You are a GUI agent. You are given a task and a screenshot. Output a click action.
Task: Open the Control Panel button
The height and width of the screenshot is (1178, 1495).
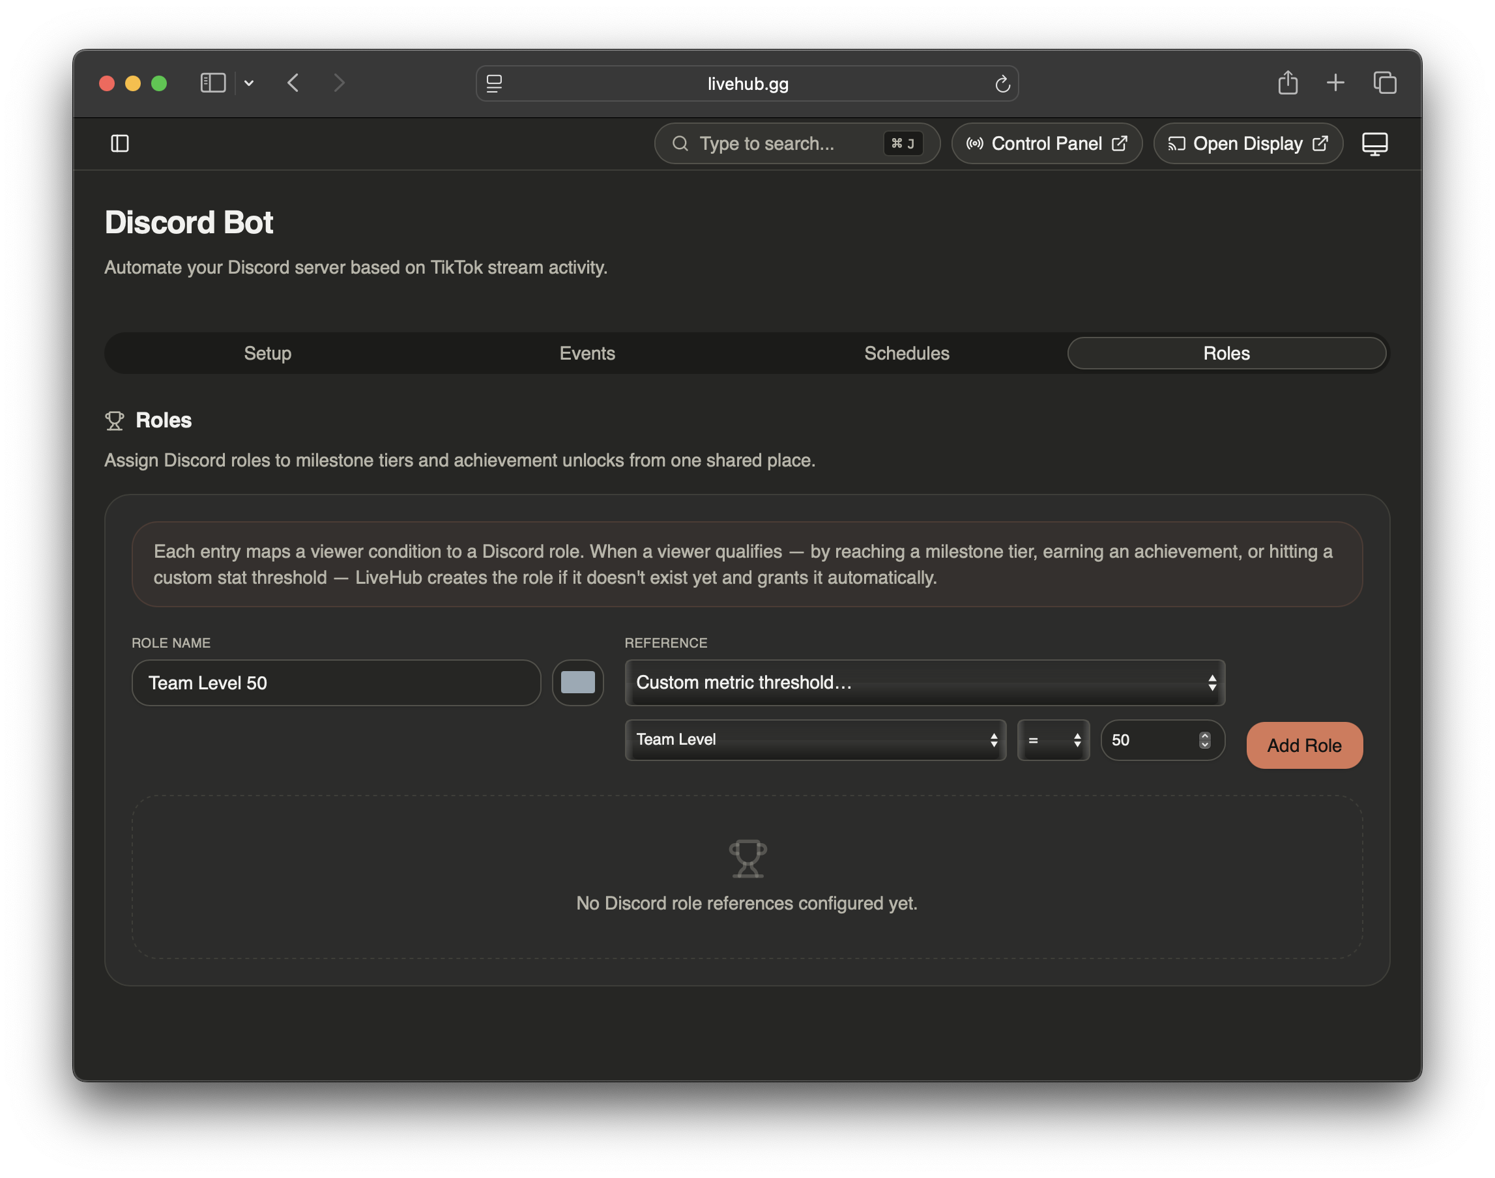pyautogui.click(x=1047, y=143)
